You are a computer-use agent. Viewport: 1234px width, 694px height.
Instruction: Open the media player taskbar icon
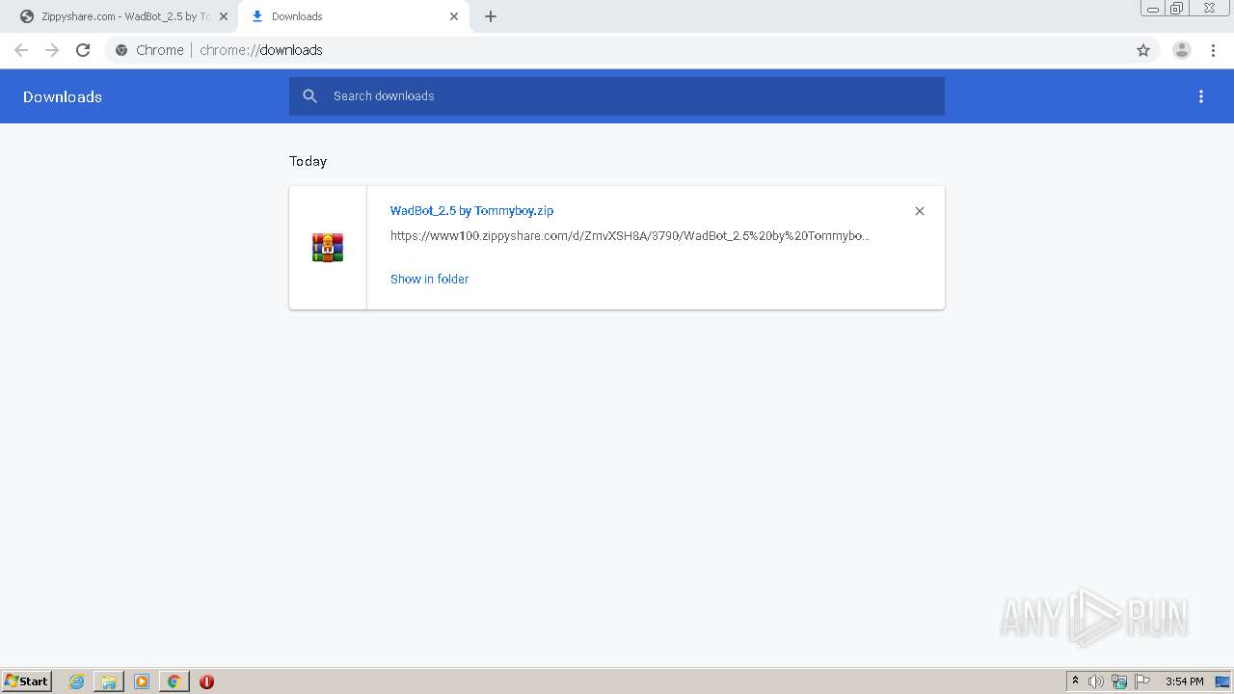[142, 681]
